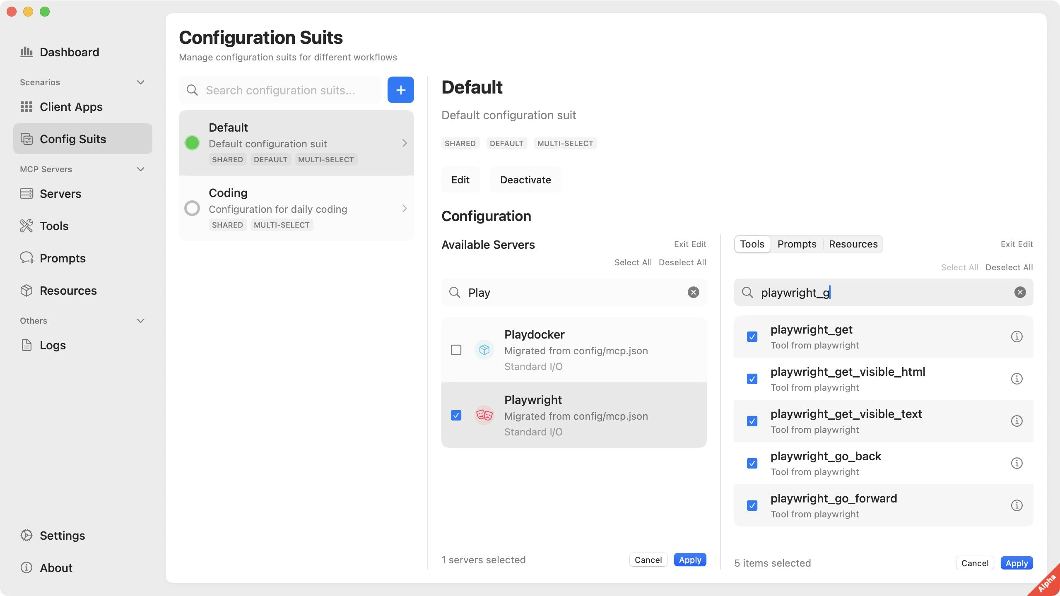Click the magnifier in the tools search
The width and height of the screenshot is (1060, 596).
[x=747, y=292]
